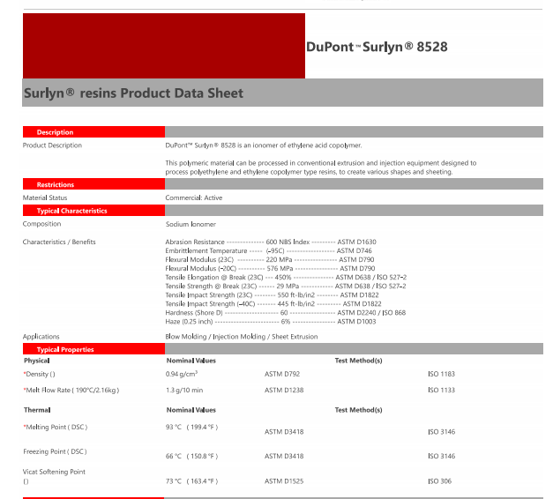Select the ionomer of ethylene acid copolymer sentence
This screenshot has width=553, height=499.
coord(264,145)
